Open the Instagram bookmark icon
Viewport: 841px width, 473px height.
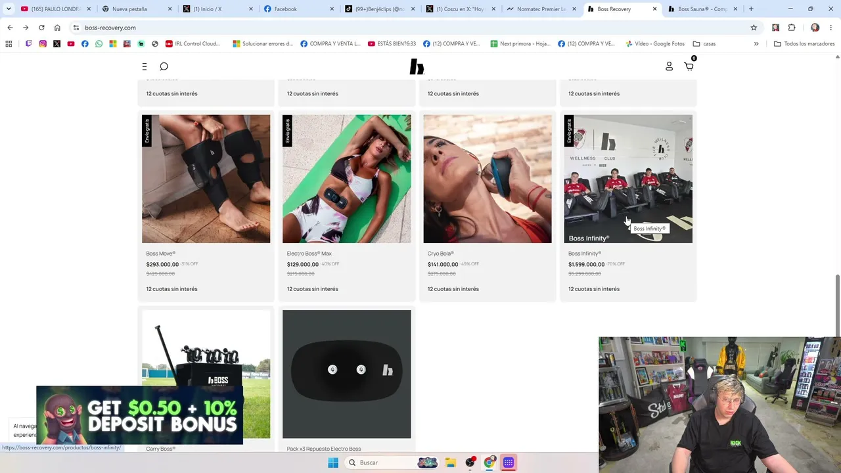pyautogui.click(x=43, y=44)
